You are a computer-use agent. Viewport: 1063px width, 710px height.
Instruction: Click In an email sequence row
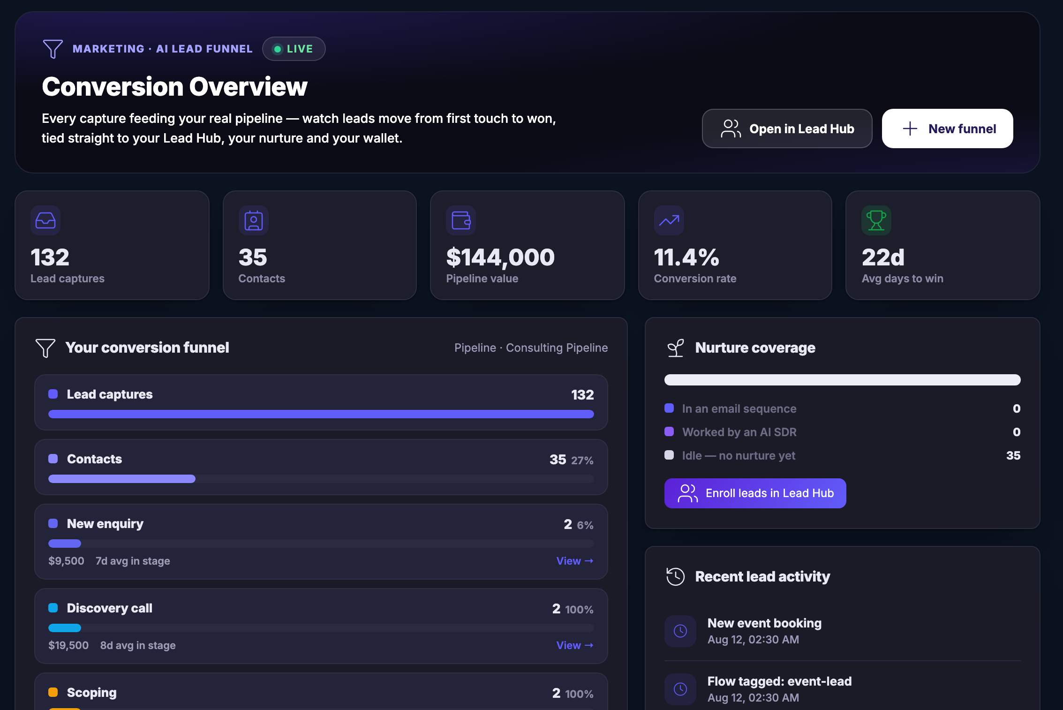pyautogui.click(x=843, y=408)
